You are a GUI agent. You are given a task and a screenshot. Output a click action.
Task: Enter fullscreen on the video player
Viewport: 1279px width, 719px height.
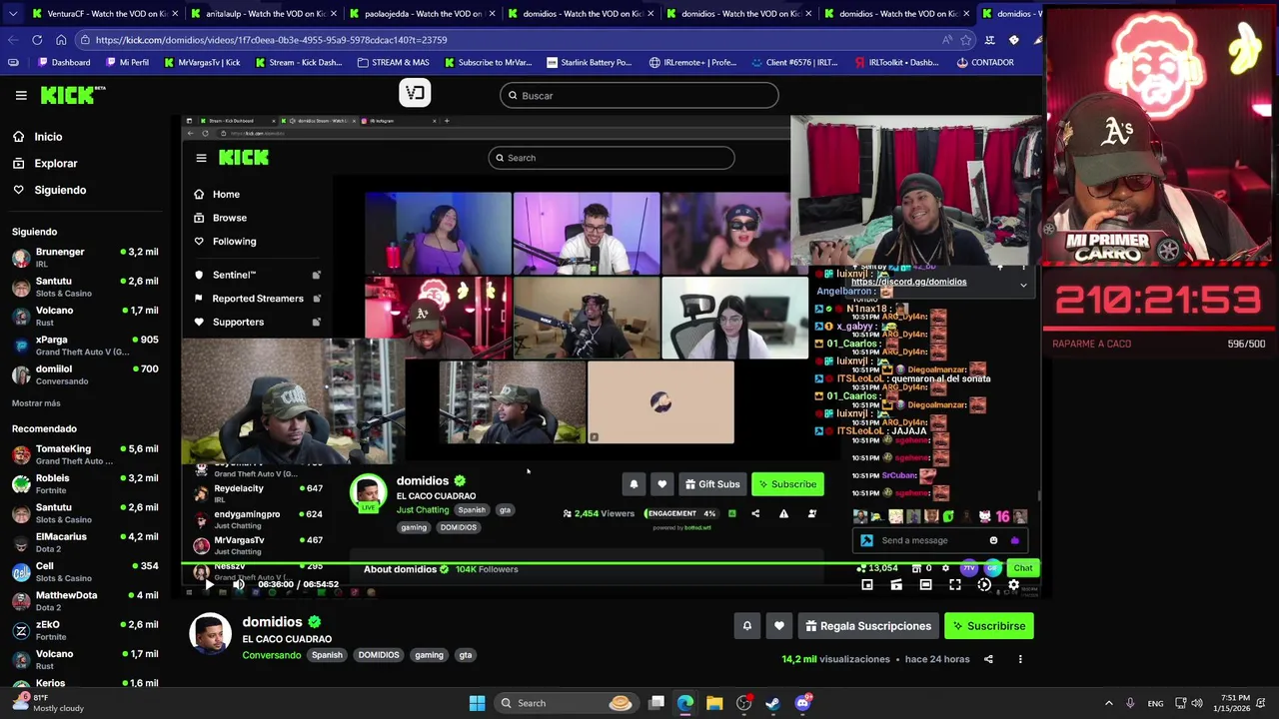955,584
